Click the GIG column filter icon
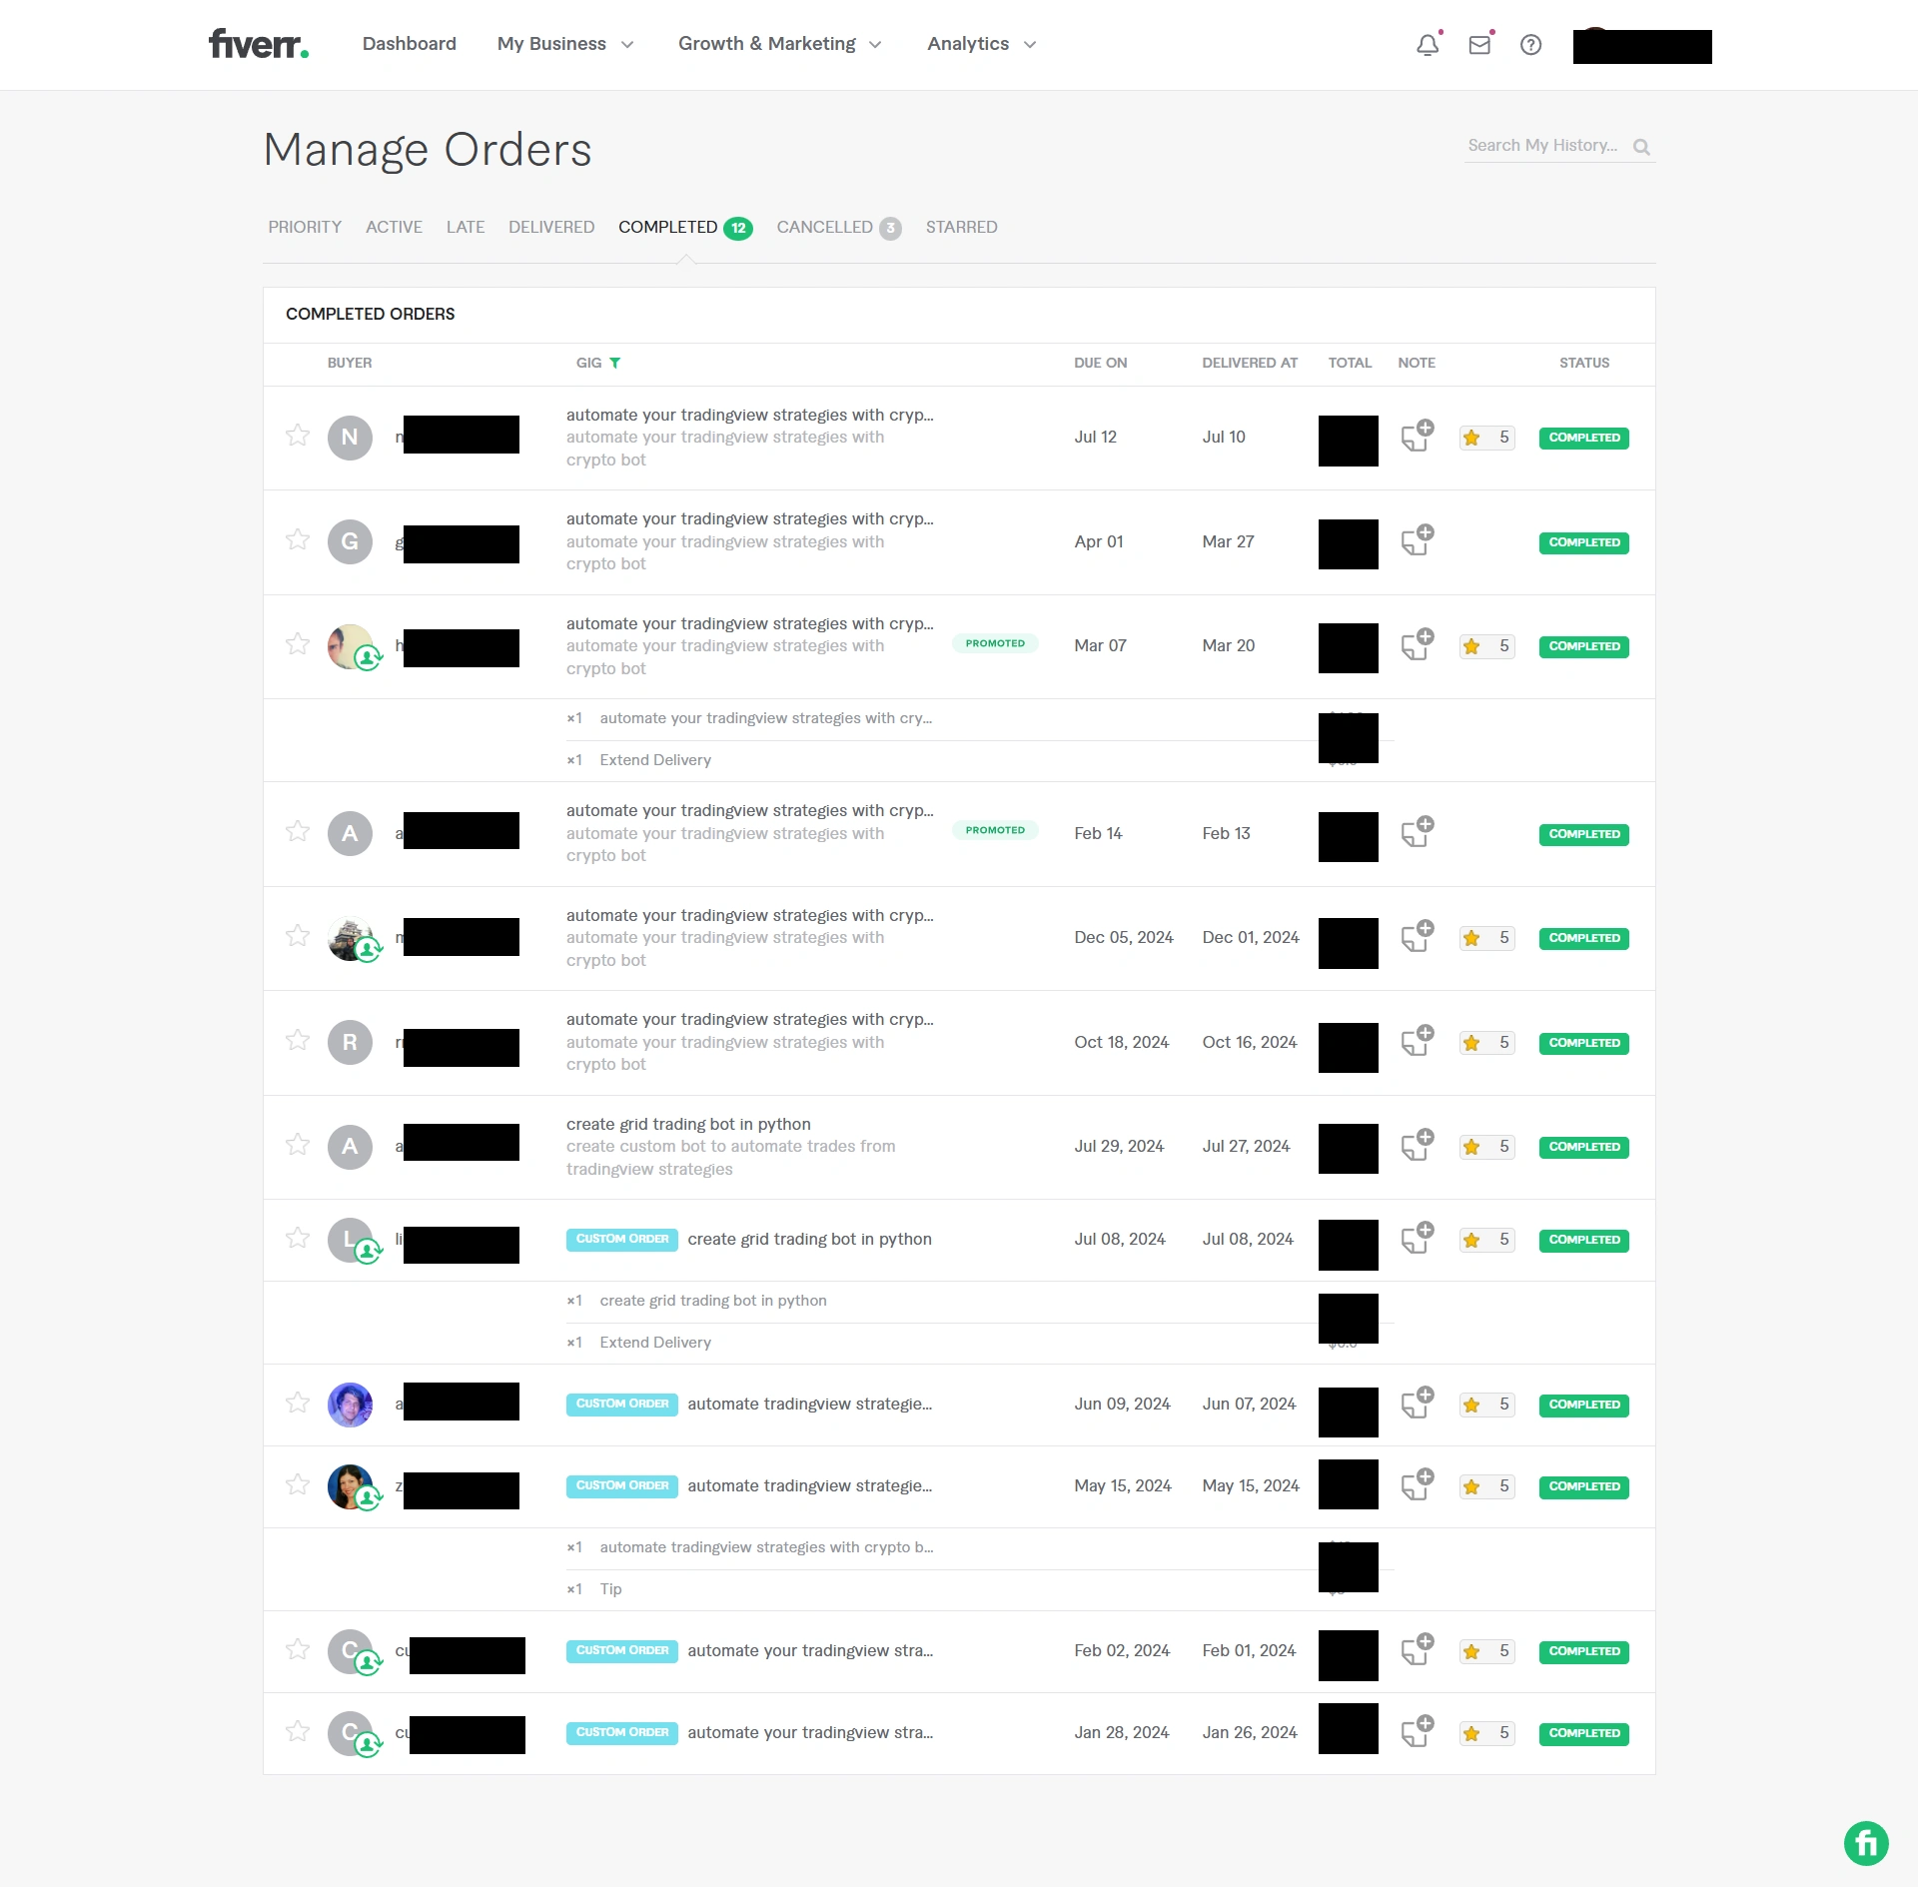Image resolution: width=1918 pixels, height=1887 pixels. pyautogui.click(x=615, y=363)
